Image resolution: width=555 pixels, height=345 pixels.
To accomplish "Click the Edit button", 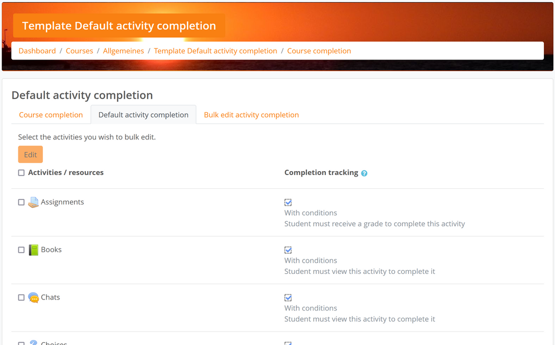I will 30,154.
